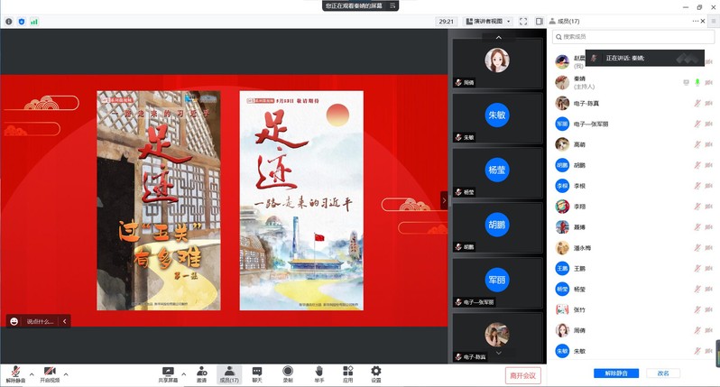Click the 正在讲话 speaking indicator popup
The height and width of the screenshot is (387, 720).
click(644, 58)
